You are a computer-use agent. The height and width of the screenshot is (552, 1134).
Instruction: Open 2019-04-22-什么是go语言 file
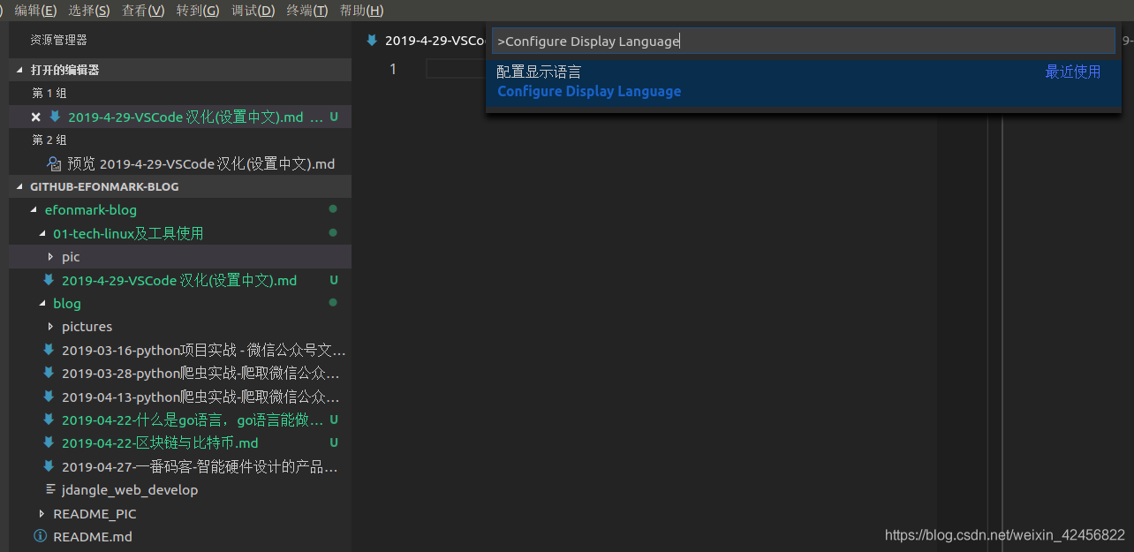tap(193, 420)
